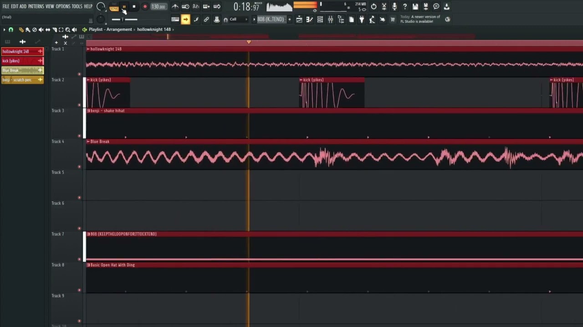583x327 pixels.
Task: Open the FILE menu
Action: pyautogui.click(x=6, y=6)
